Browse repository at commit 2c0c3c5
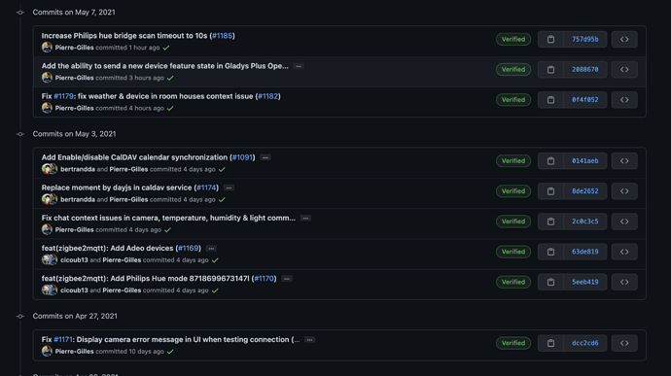 (624, 222)
